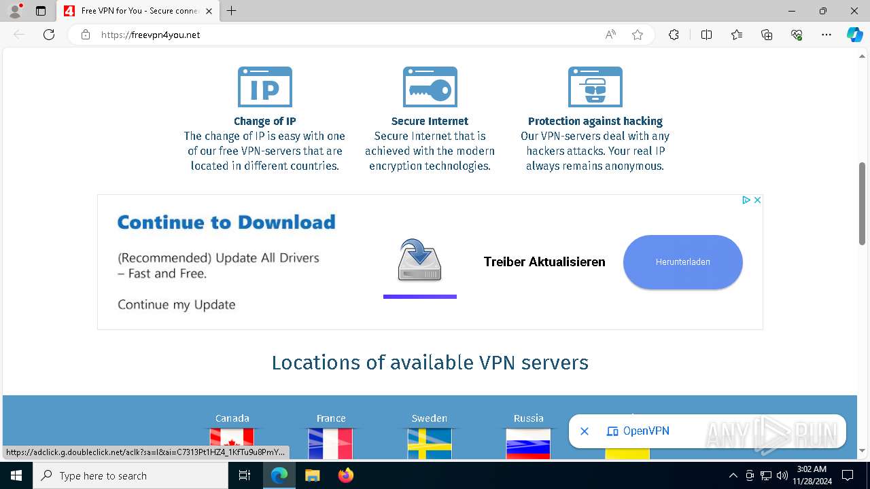The image size is (870, 489).
Task: Select Russia server flag
Action: 528,443
